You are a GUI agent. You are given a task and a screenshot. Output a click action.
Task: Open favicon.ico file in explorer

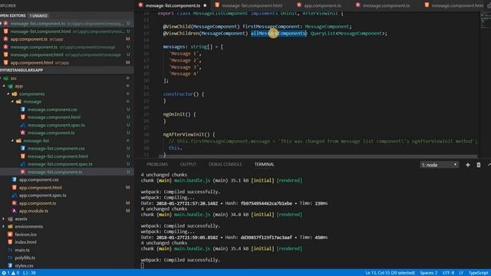coord(25,235)
